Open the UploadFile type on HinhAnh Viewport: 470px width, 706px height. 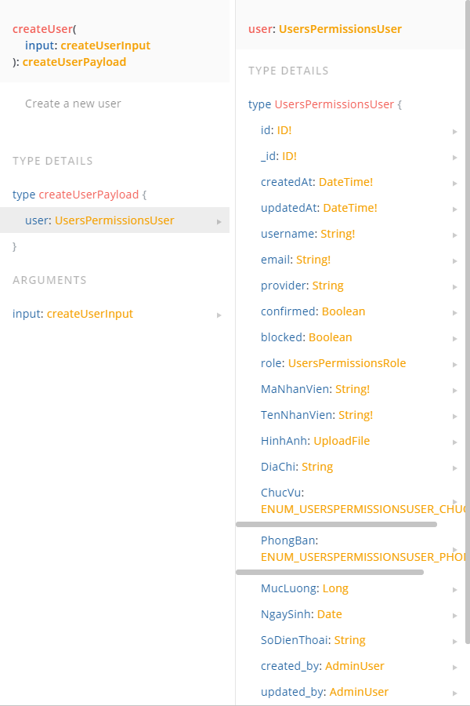coord(340,440)
